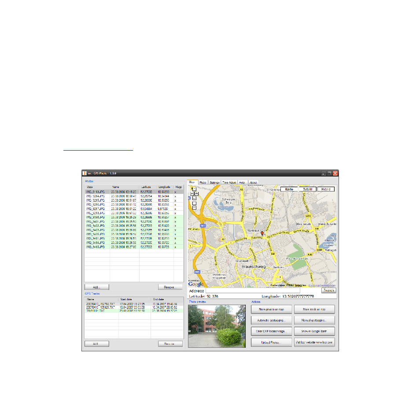Screen dimensions: 420x420
Task: Select photo row IMG_9215.JPG
Action: tap(134, 200)
